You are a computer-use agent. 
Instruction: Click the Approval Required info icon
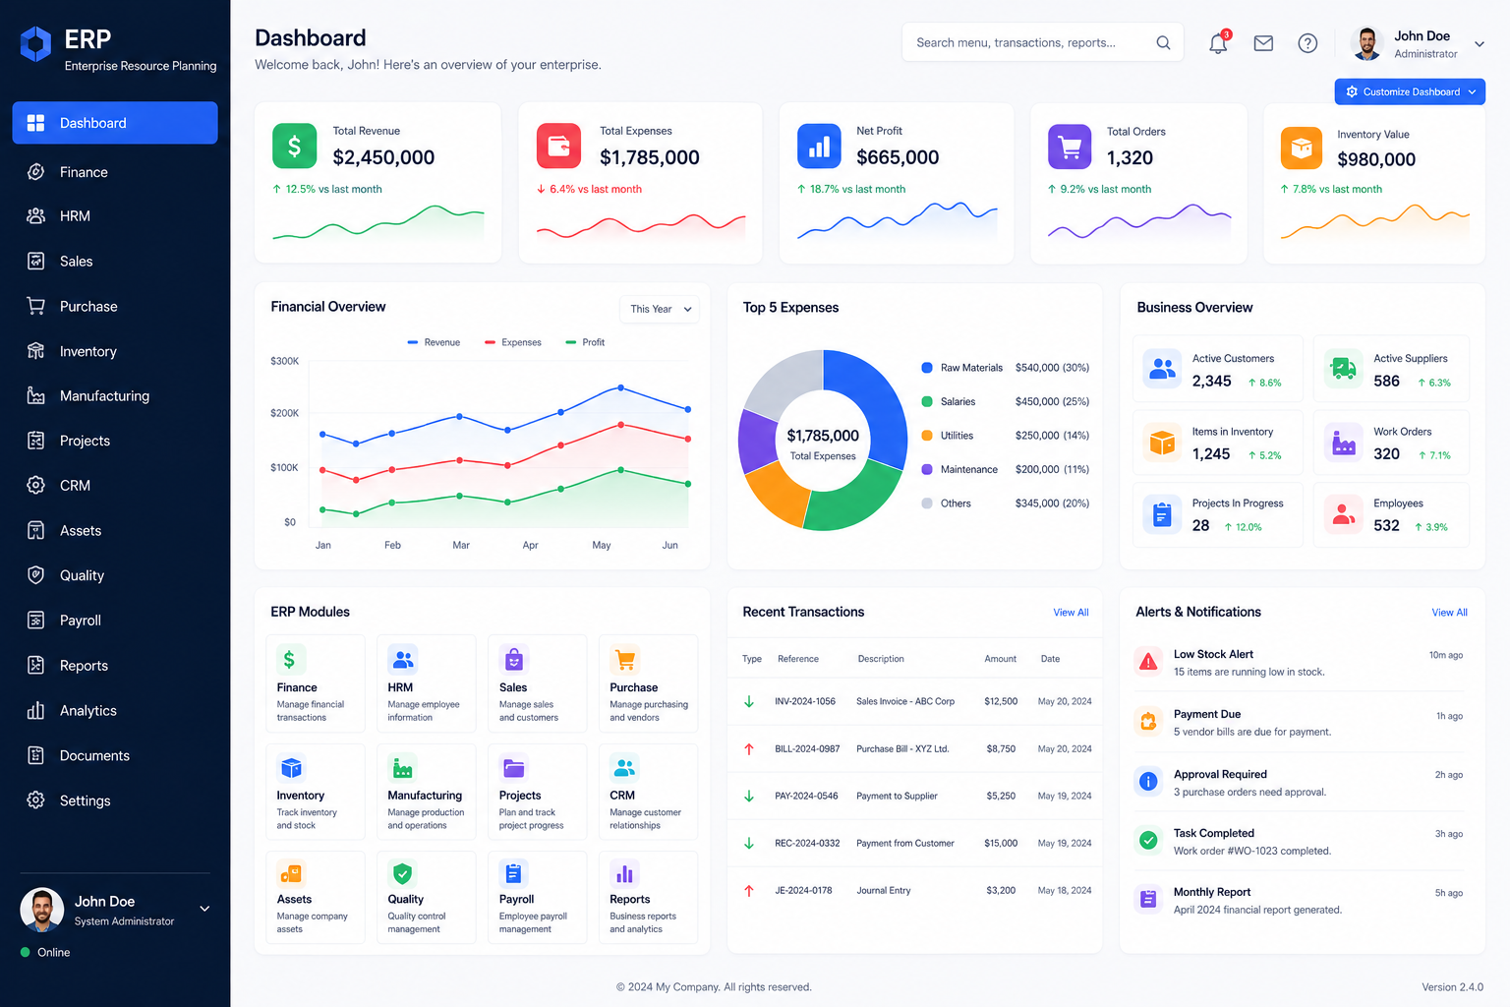tap(1148, 782)
